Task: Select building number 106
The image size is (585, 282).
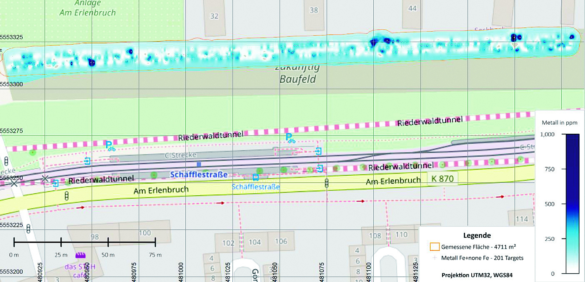Action: (x=281, y=241)
